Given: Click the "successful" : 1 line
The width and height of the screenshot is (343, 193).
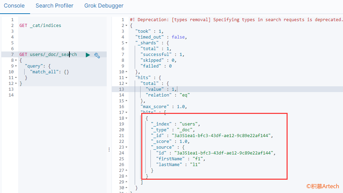Looking at the screenshot, I should [162, 55].
